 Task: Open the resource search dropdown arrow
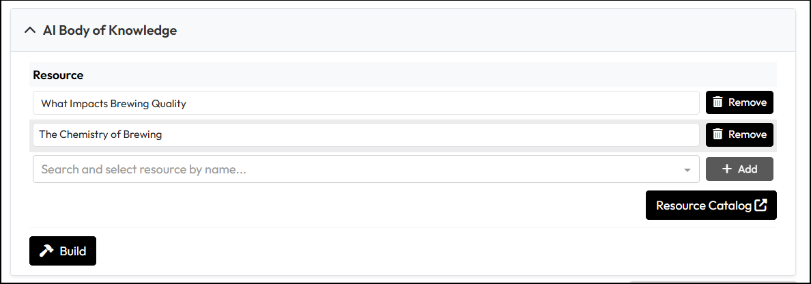click(x=687, y=170)
